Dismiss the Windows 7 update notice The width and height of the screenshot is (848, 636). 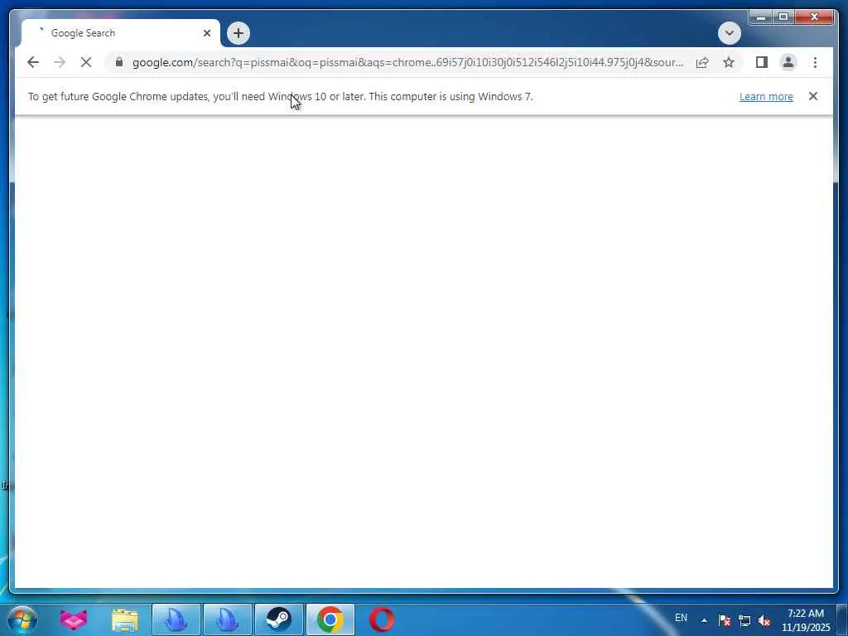point(813,96)
